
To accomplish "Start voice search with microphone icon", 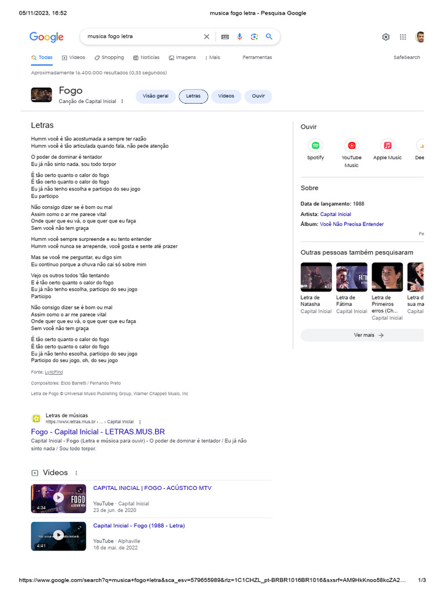I will click(x=239, y=36).
